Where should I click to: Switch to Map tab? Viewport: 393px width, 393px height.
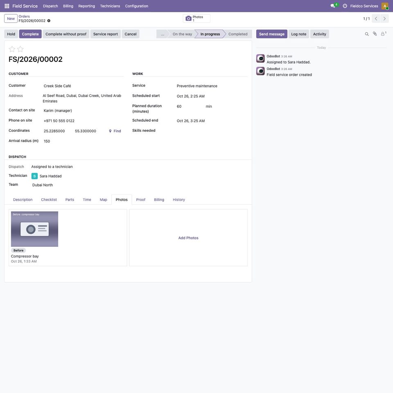click(x=103, y=200)
